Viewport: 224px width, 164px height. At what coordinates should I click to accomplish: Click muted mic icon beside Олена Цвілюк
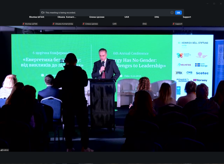84,24
